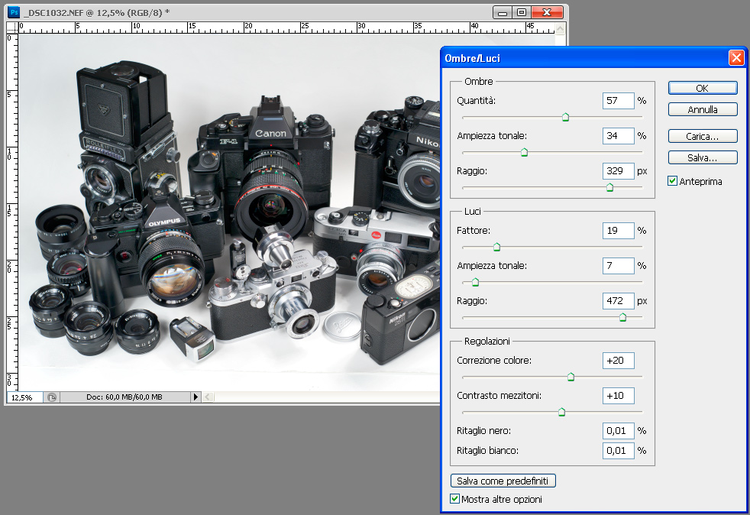Uncheck Mostra altre opzioni
This screenshot has height=515, width=750.
pos(455,499)
